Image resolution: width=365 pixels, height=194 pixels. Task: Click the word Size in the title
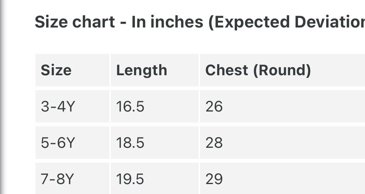(51, 22)
